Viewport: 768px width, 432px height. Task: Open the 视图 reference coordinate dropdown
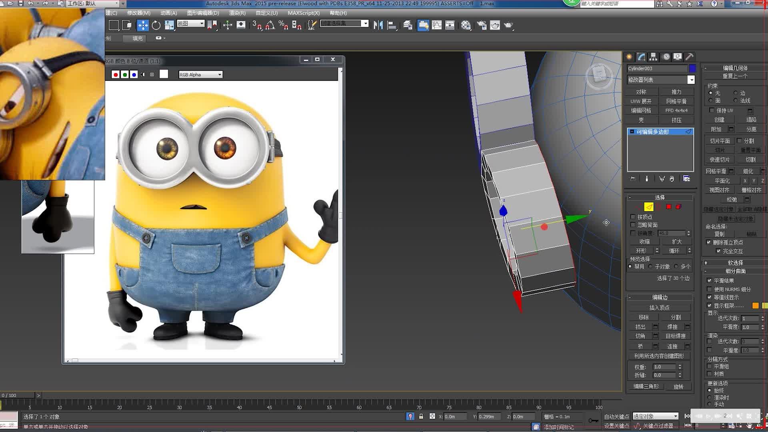[x=191, y=24]
